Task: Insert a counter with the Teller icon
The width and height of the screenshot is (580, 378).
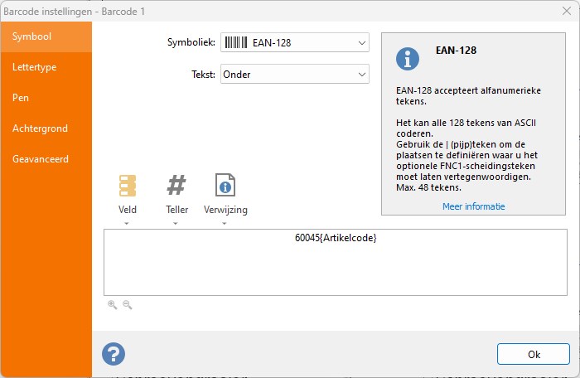Action: click(176, 185)
